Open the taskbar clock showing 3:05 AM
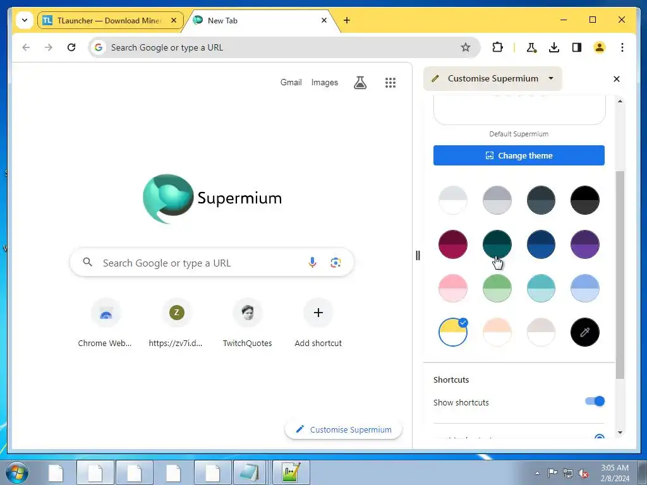Screen dimensions: 647x485 click(x=615, y=473)
